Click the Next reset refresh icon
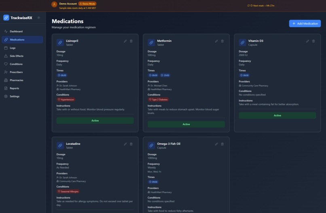 pos(248,6)
